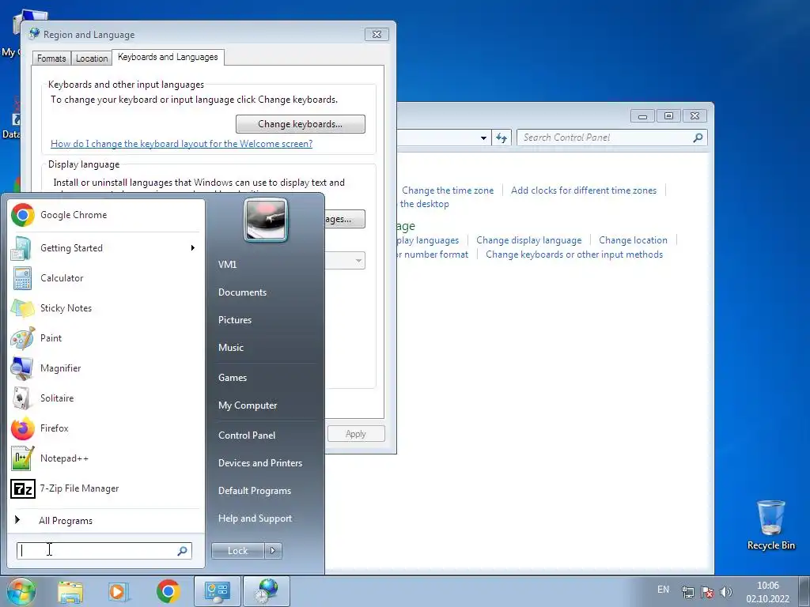The image size is (810, 607).
Task: Switch to the Location tab
Action: 92,58
